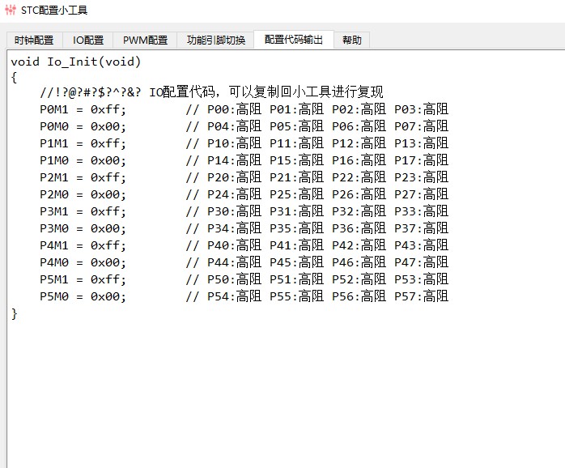565x468 pixels.
Task: Click the 'P4M1 = 0xff;' statement
Action: (83, 245)
